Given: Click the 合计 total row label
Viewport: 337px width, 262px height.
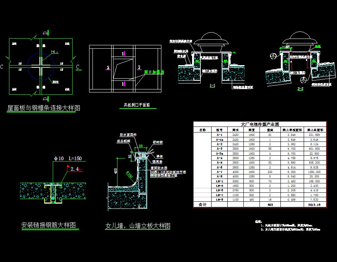Looking at the screenshot, I should click(203, 205).
